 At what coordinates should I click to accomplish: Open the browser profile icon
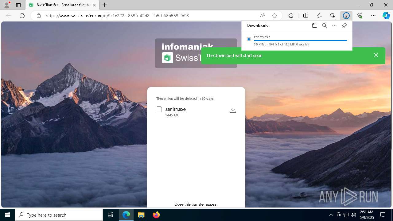coord(6,5)
